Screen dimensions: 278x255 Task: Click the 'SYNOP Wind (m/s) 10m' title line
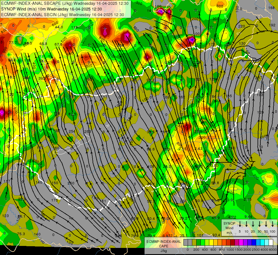pos(51,9)
